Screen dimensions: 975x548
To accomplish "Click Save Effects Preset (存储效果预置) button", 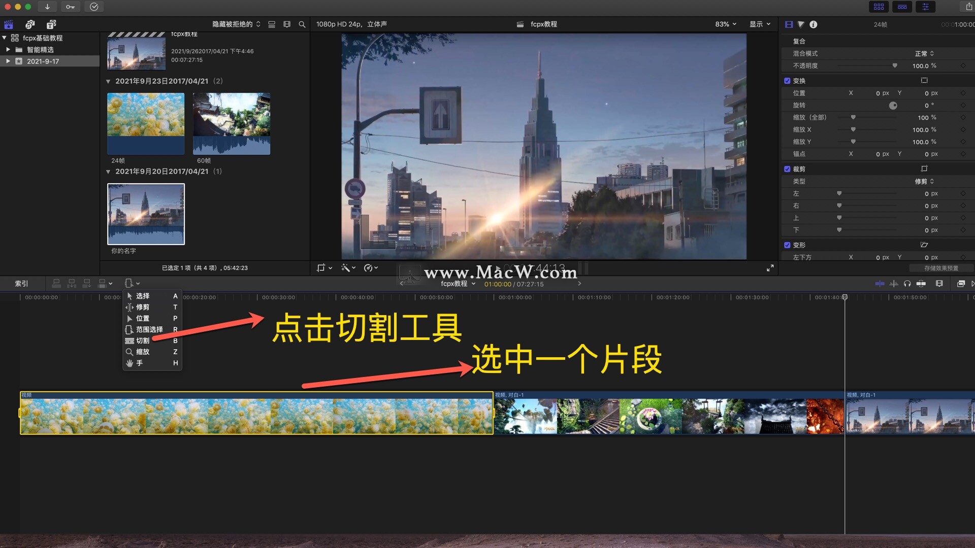I will click(941, 268).
